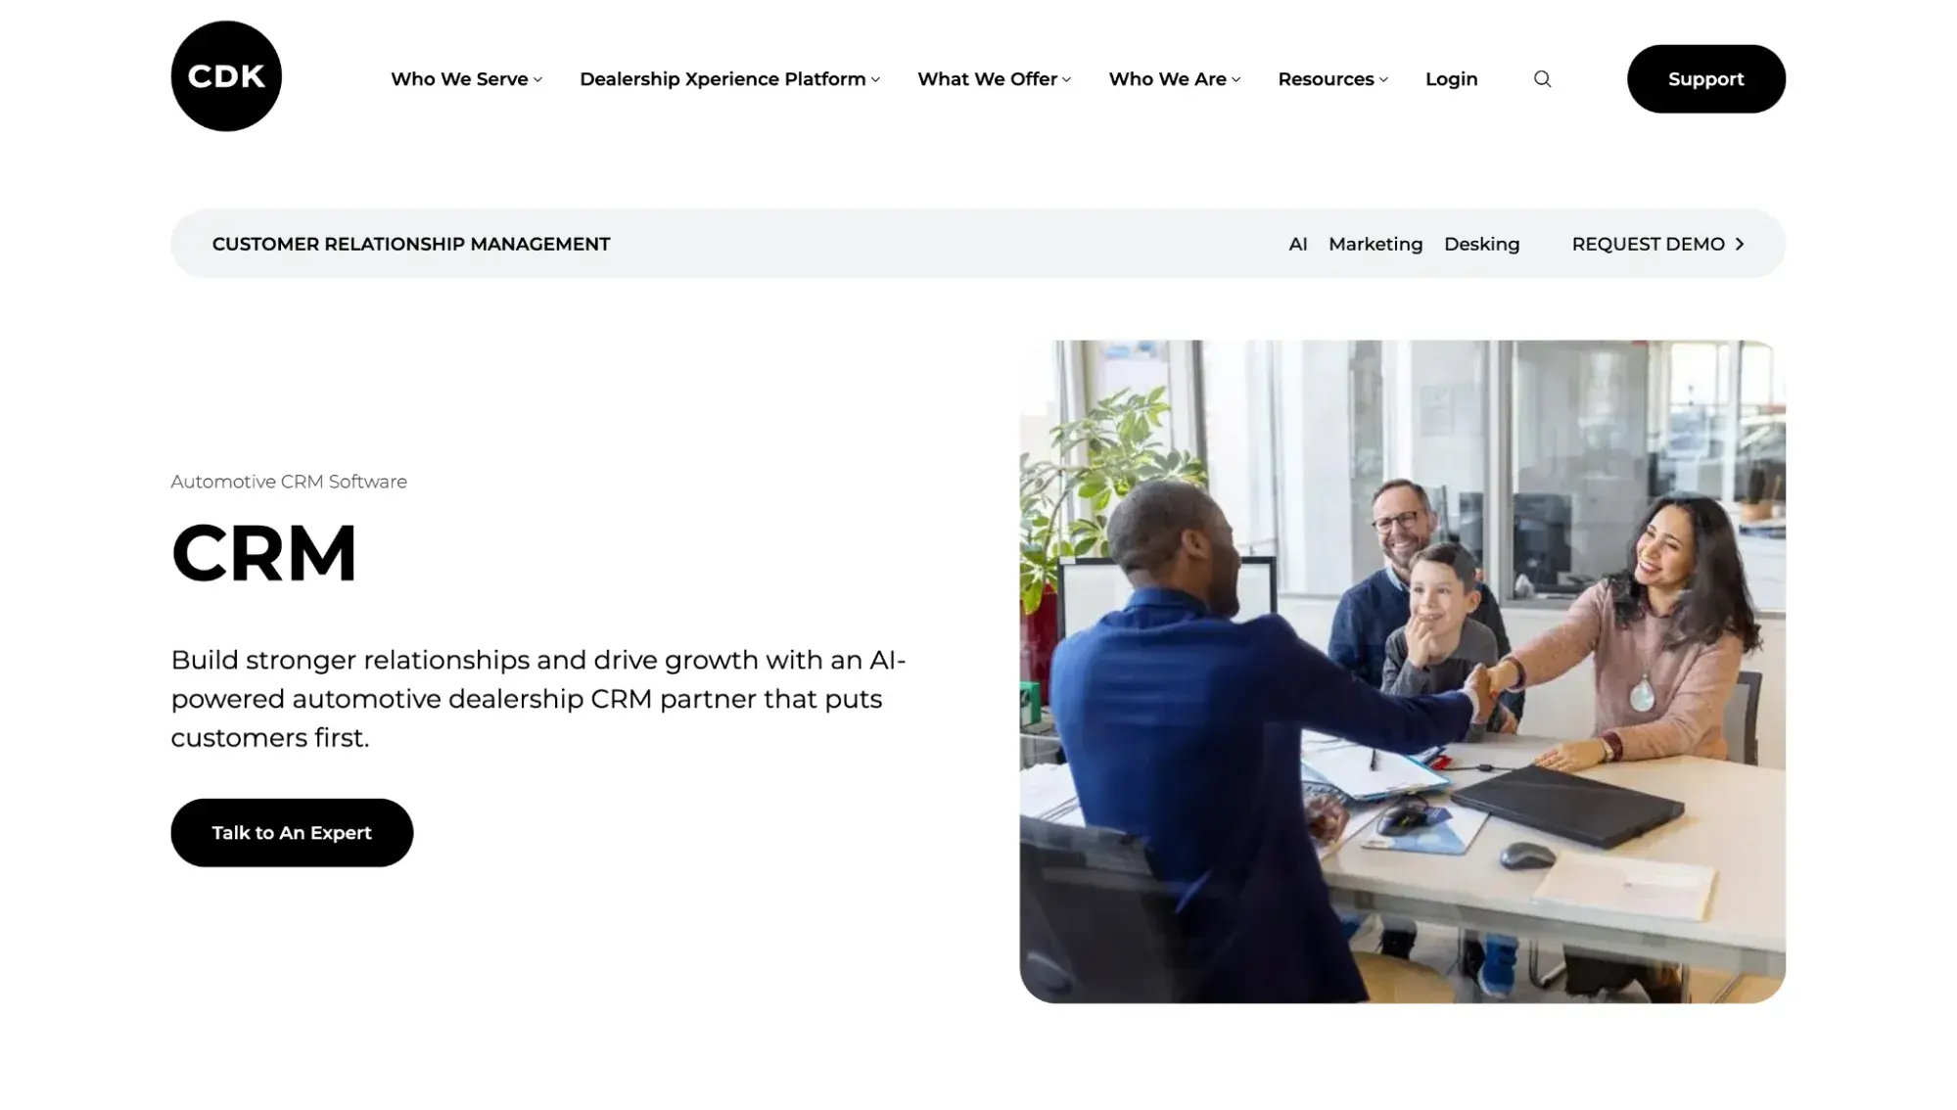
Task: Expand the Dealership Xperience Platform chevron
Action: [875, 80]
